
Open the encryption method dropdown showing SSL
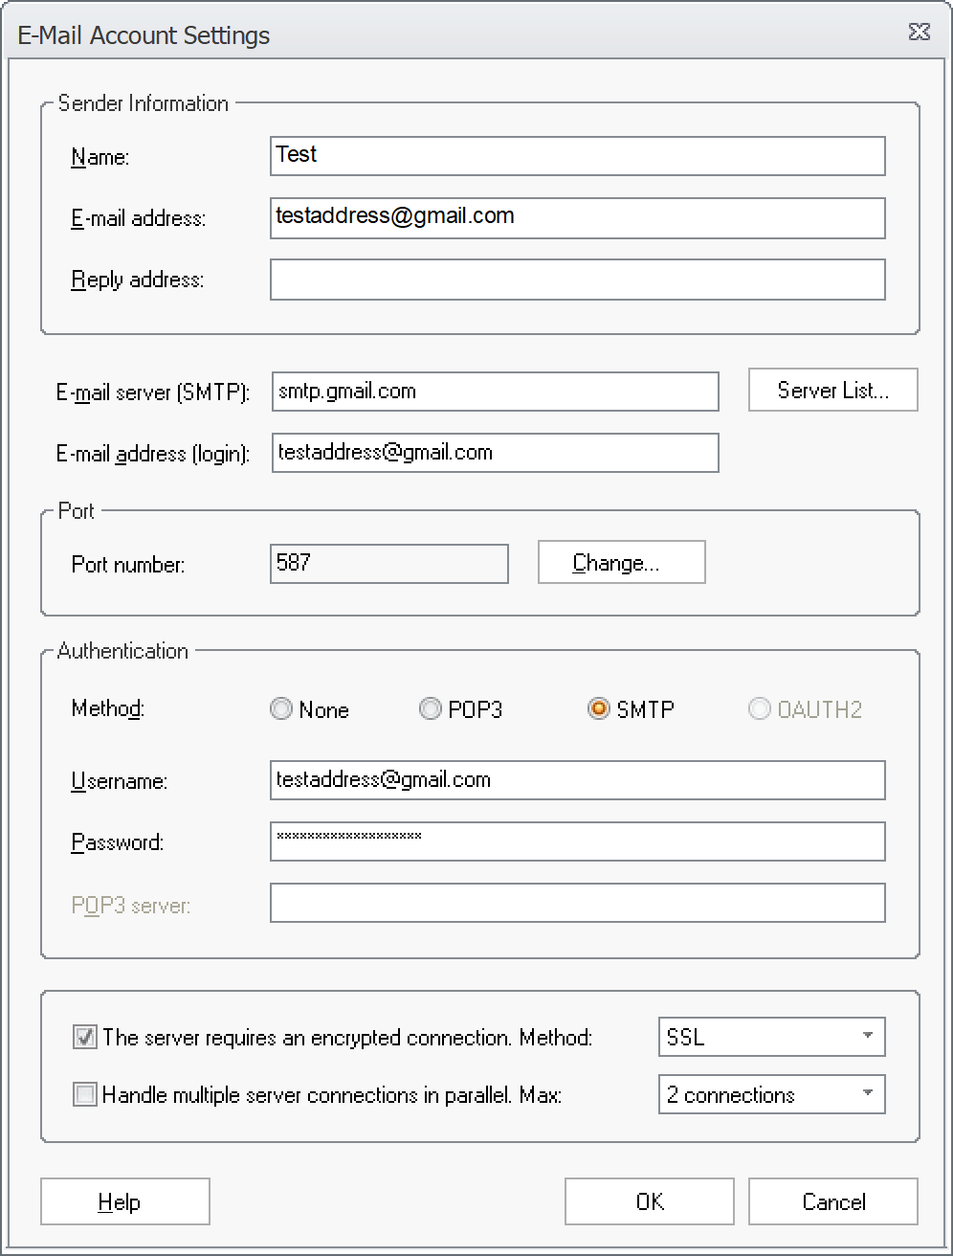click(771, 1037)
